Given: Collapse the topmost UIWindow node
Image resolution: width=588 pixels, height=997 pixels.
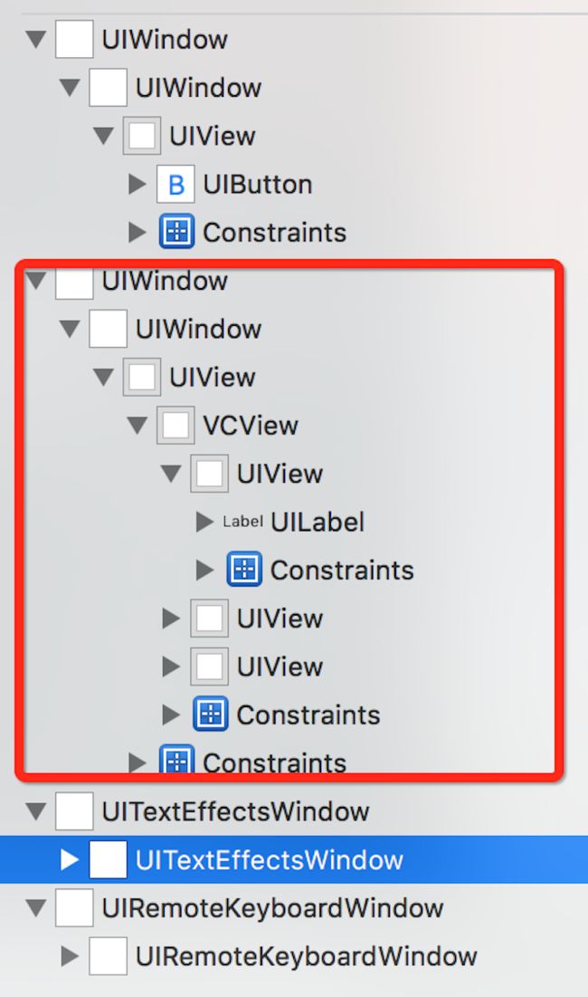Looking at the screenshot, I should coord(36,40).
